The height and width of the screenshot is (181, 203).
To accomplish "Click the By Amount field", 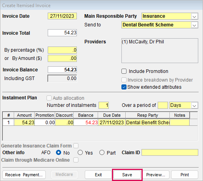I will (62, 58).
